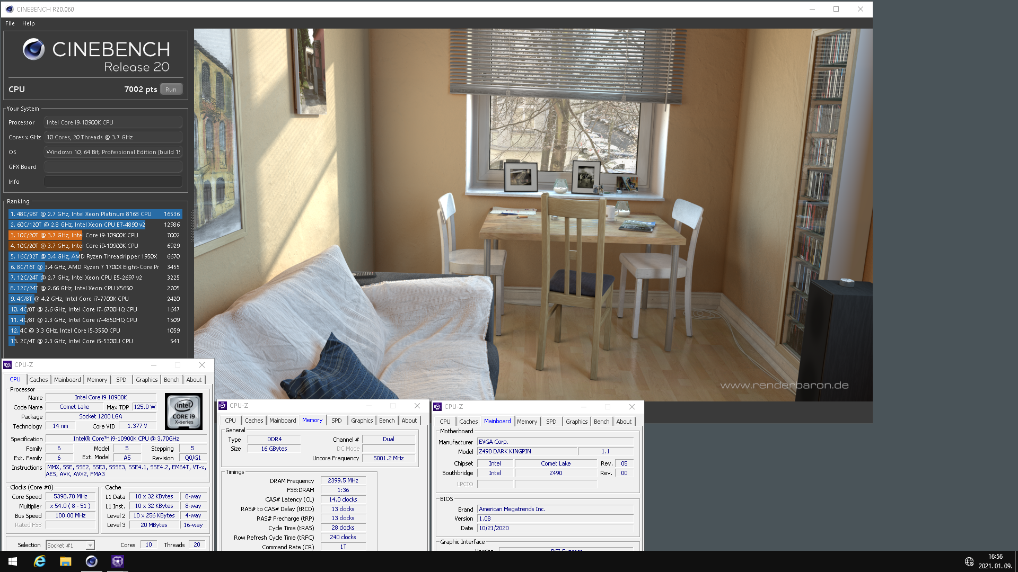Launch Internet Explorer from taskbar
The image size is (1018, 572).
(40, 561)
